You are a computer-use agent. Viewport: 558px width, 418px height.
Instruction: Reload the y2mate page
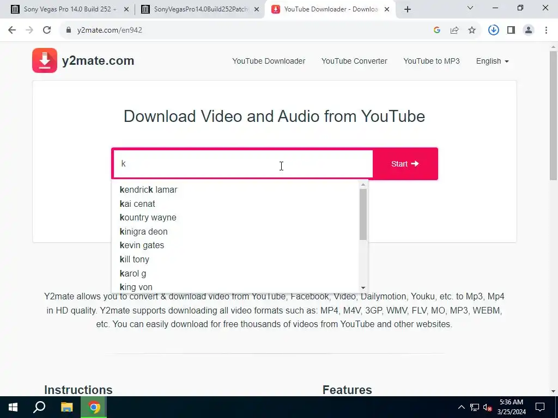point(47,30)
